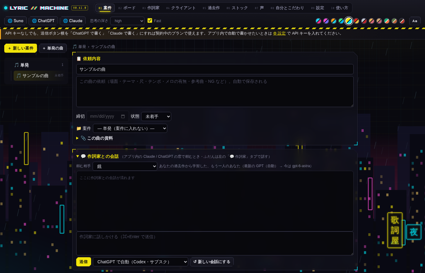Image resolution: width=425 pixels, height=273 pixels.
Task: Select the magenta and purple theme swatch
Action: (x=326, y=21)
